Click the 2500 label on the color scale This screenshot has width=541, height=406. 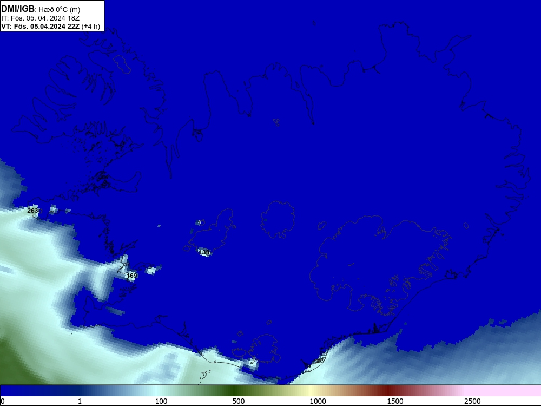coord(472,401)
